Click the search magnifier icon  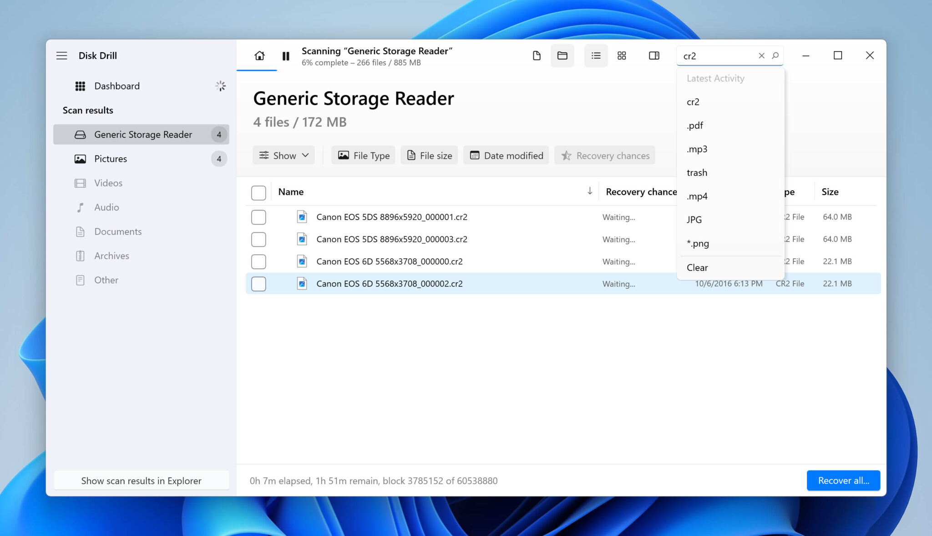click(775, 55)
